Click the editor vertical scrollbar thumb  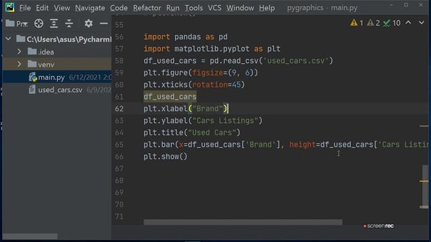tap(425, 187)
